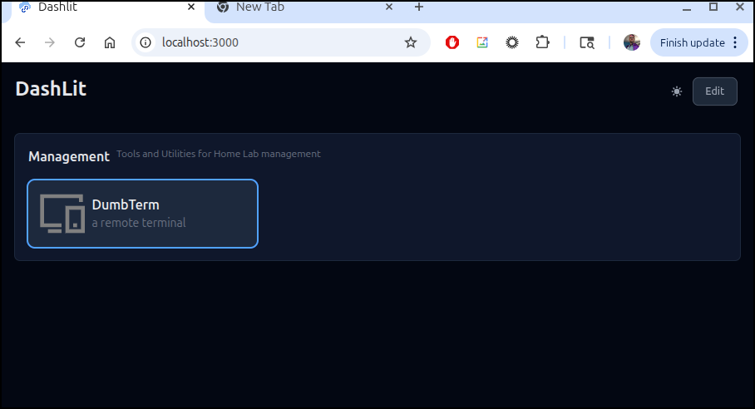The width and height of the screenshot is (755, 409).
Task: Go back to the previous page
Action: [x=20, y=42]
